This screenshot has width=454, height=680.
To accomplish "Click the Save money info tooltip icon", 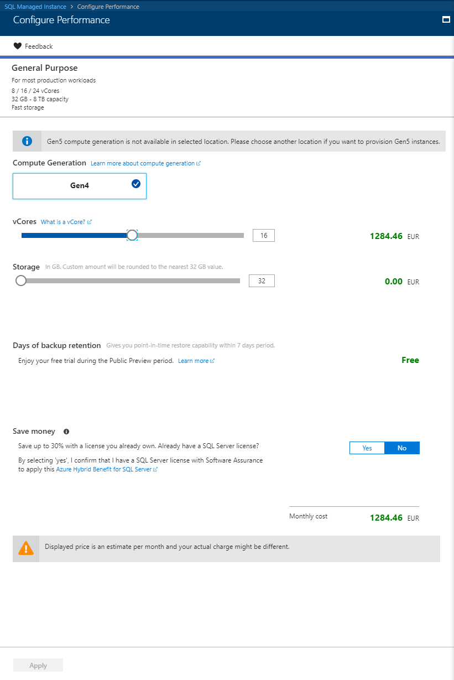I will [x=66, y=432].
